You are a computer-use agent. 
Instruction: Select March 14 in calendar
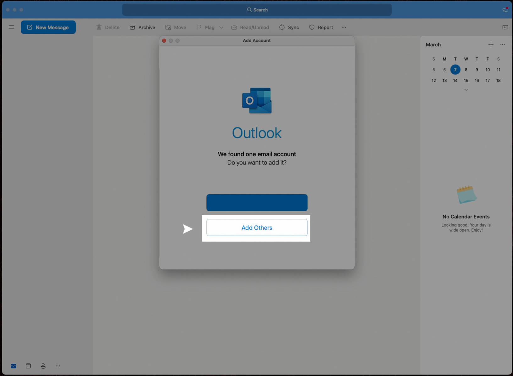pyautogui.click(x=455, y=81)
